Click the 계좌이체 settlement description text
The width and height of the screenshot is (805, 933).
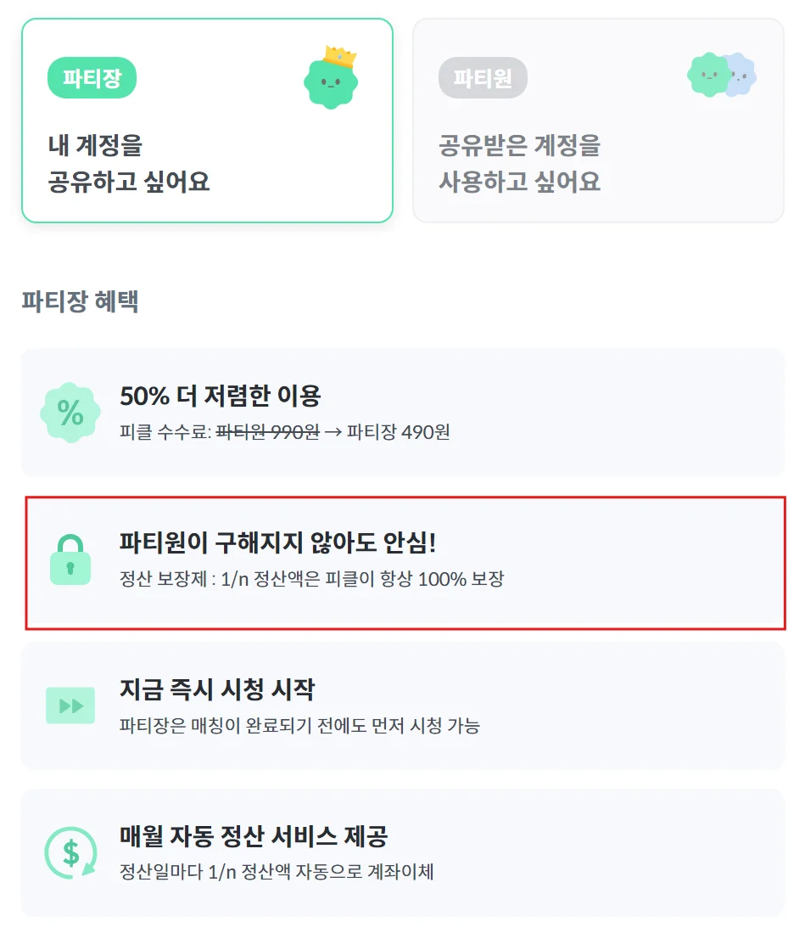pyautogui.click(x=277, y=872)
